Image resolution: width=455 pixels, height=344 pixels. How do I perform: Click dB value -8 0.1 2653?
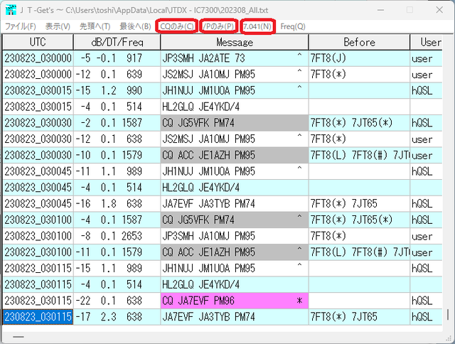point(117,236)
